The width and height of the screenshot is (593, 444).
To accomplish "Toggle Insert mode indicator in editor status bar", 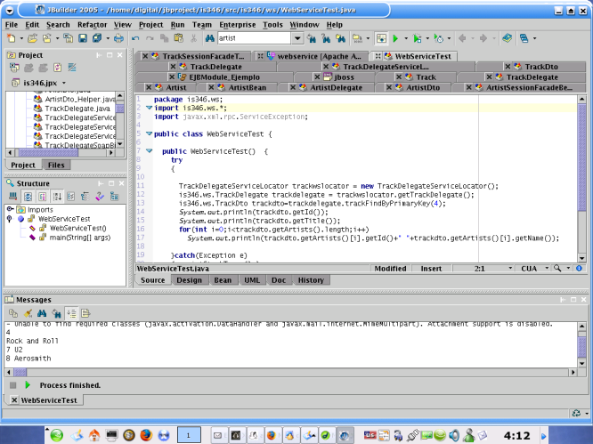I will [431, 268].
